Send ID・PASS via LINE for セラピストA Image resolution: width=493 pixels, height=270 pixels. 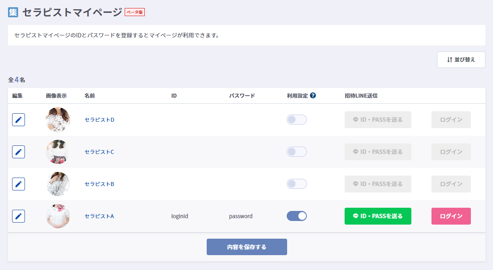(x=378, y=216)
